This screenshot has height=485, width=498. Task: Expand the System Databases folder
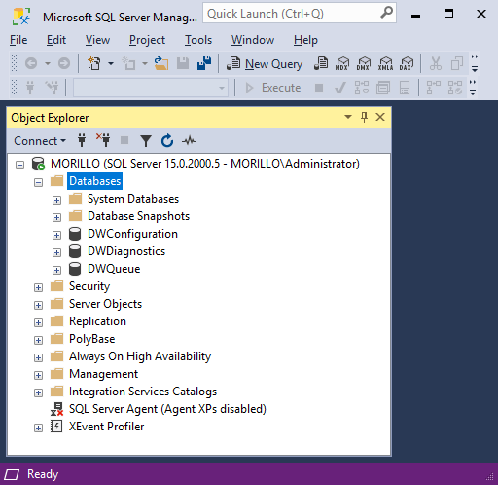tap(56, 200)
